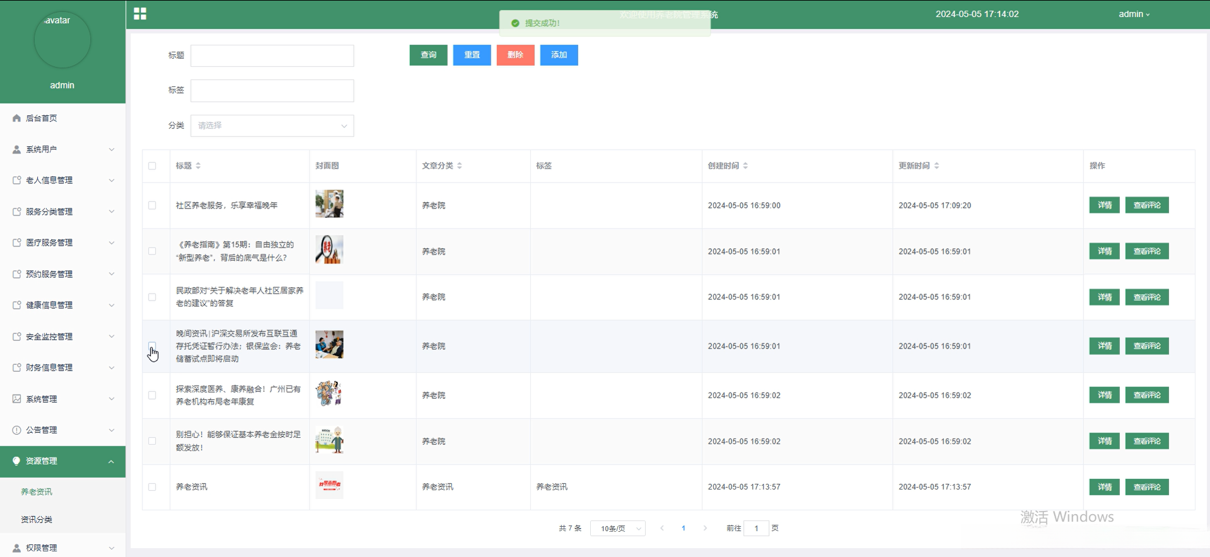
Task: Open 财务信息管理 menu
Action: (63, 367)
